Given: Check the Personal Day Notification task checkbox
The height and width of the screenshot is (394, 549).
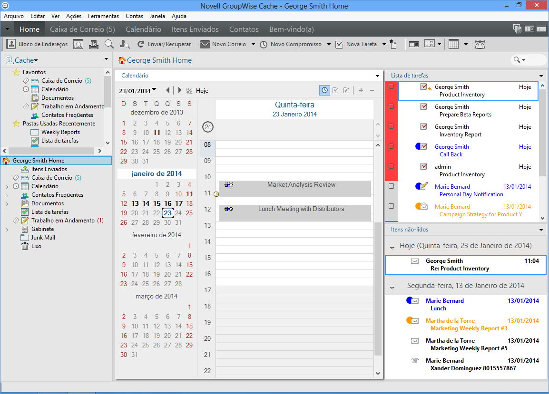Looking at the screenshot, I should 392,186.
